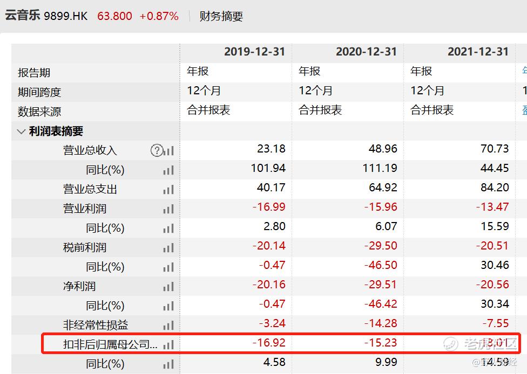The width and height of the screenshot is (527, 374).
Task: Click the stock price 63.800
Action: (114, 16)
